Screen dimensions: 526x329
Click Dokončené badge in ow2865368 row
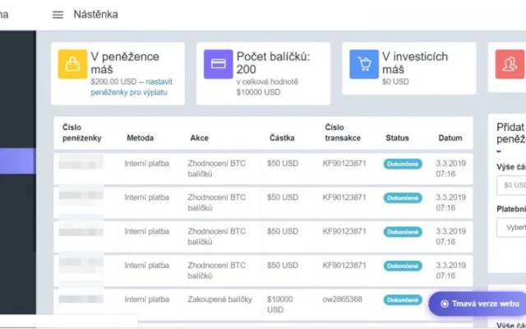[403, 299]
